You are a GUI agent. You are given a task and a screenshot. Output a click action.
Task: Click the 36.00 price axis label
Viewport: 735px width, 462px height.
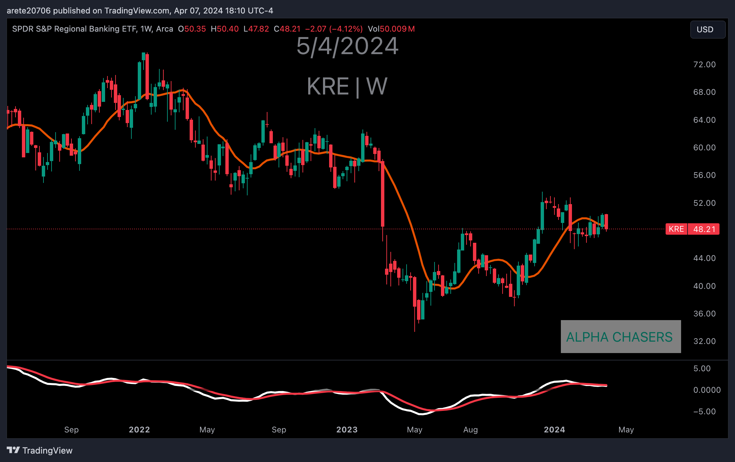(704, 314)
